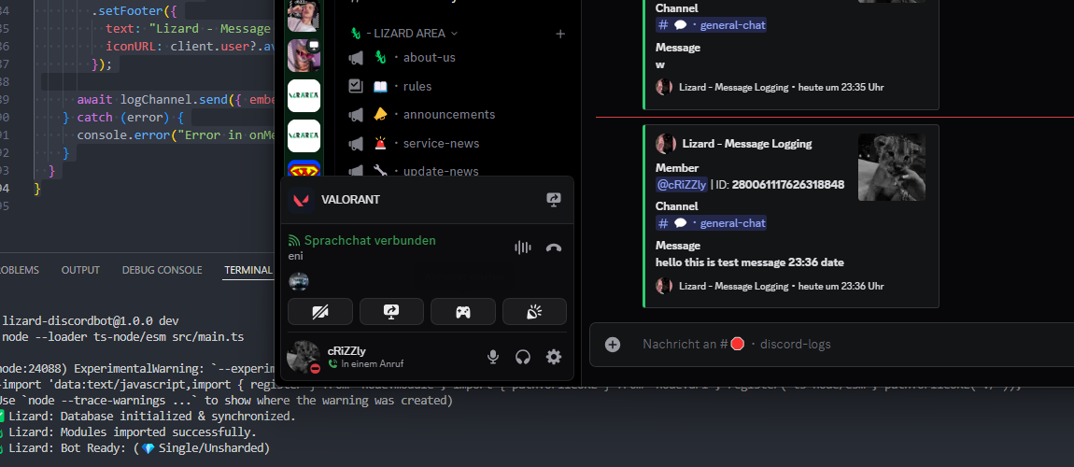This screenshot has width=1074, height=467.
Task: Share your screen button in voice panel
Action: click(x=391, y=312)
